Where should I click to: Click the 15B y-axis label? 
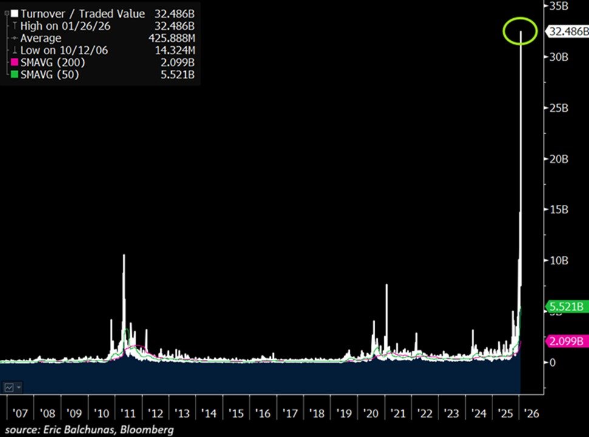[559, 210]
